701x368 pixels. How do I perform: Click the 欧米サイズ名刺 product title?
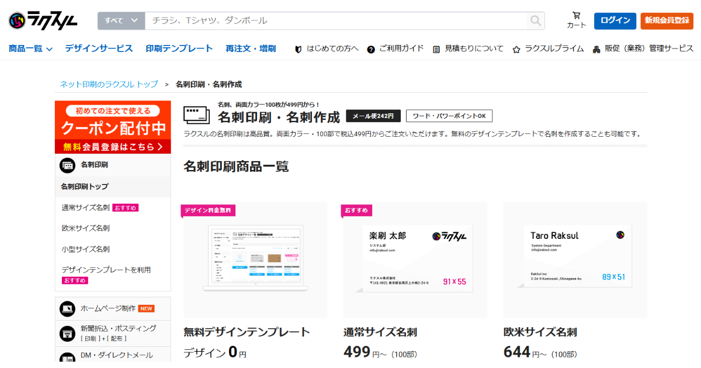540,332
